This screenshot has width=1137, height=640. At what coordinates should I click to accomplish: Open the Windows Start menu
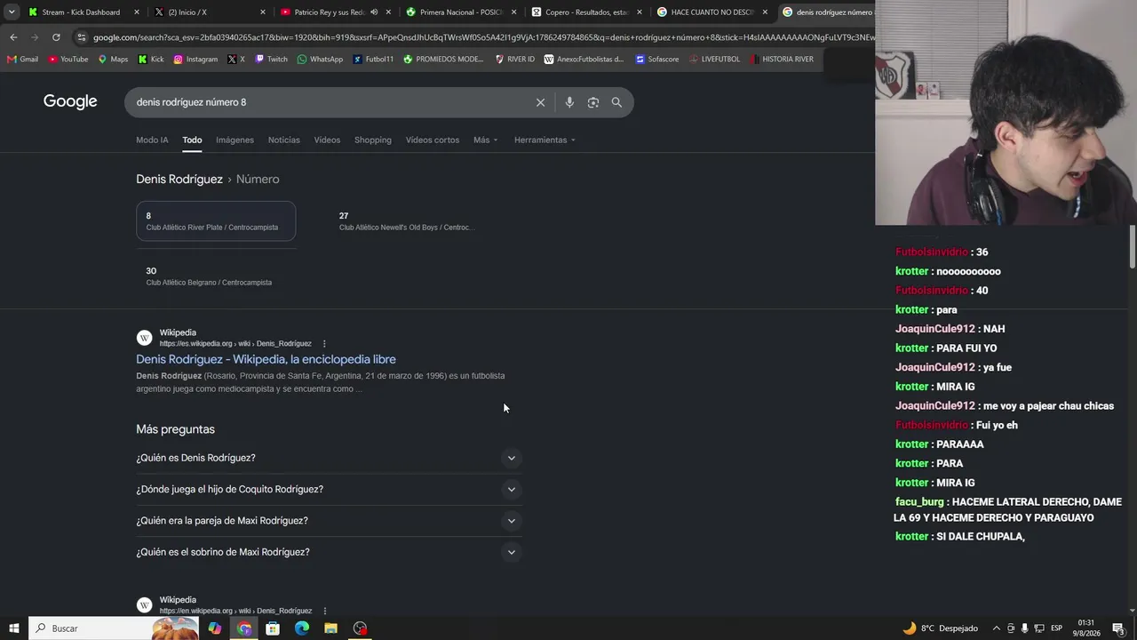[14, 628]
